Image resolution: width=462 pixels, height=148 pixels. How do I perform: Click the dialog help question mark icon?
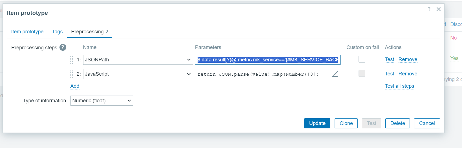coord(429,9)
